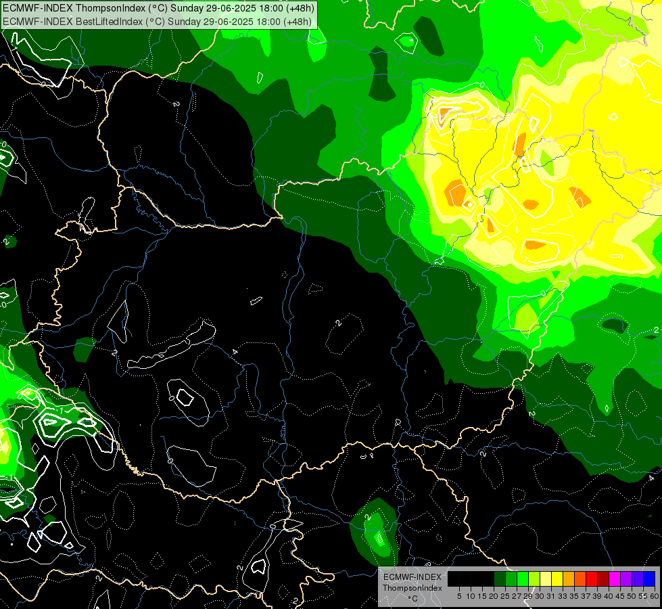Click the ThompsonIndex title line at top
Image resolution: width=662 pixels, height=609 pixels.
pos(159,7)
